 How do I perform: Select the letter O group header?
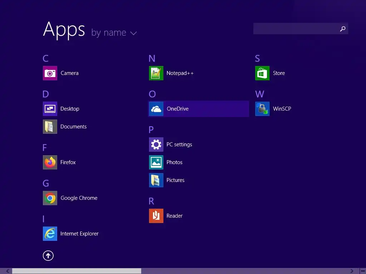152,94
